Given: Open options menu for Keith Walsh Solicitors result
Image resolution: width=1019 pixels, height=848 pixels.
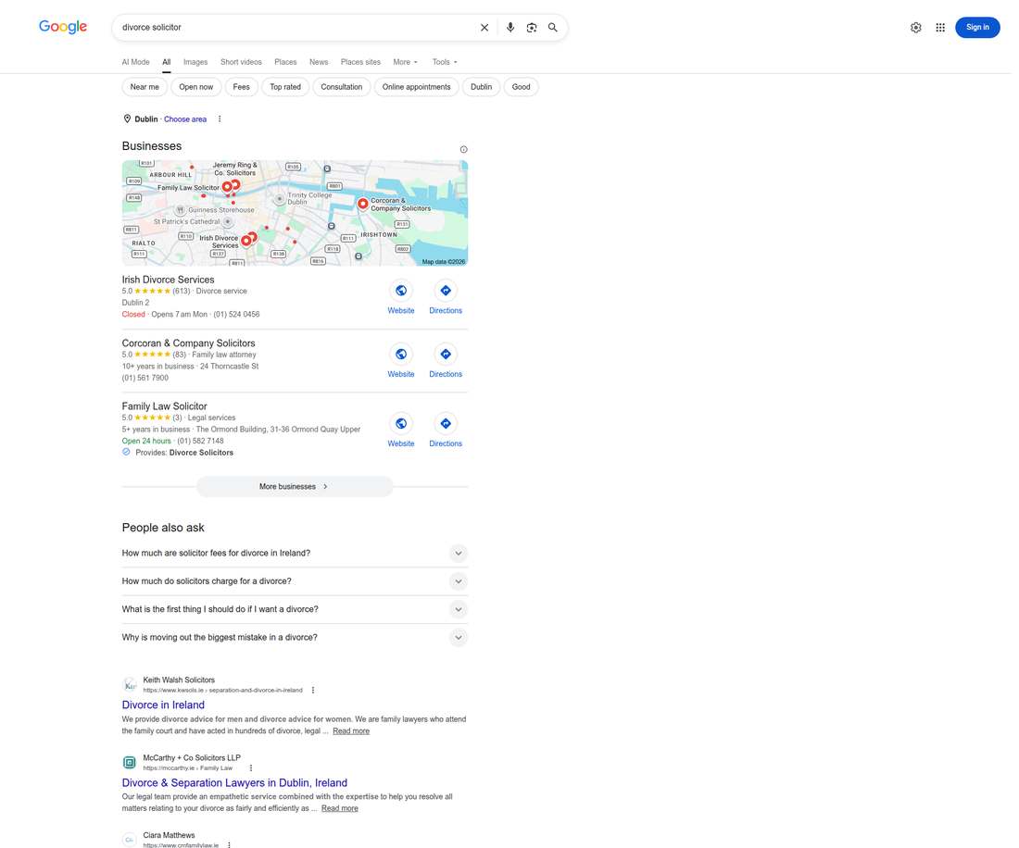Looking at the screenshot, I should (313, 691).
